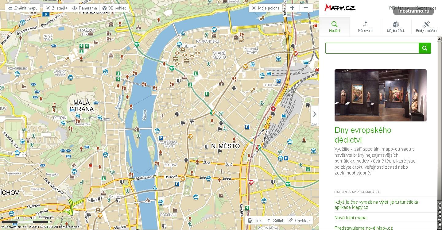Open the Můj batůžek tab
This screenshot has width=442, height=230.
click(x=396, y=27)
